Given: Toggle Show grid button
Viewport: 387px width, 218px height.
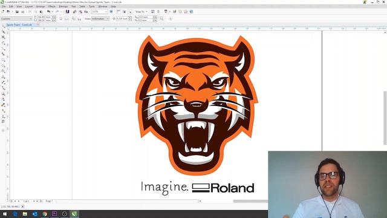Looking at the screenshot, I should point(125,12).
